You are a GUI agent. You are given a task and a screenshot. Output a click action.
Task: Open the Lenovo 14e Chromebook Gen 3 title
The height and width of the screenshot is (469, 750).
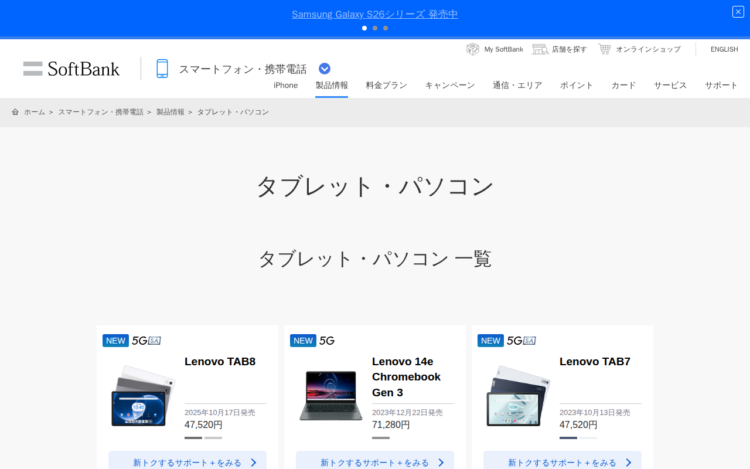click(x=407, y=377)
